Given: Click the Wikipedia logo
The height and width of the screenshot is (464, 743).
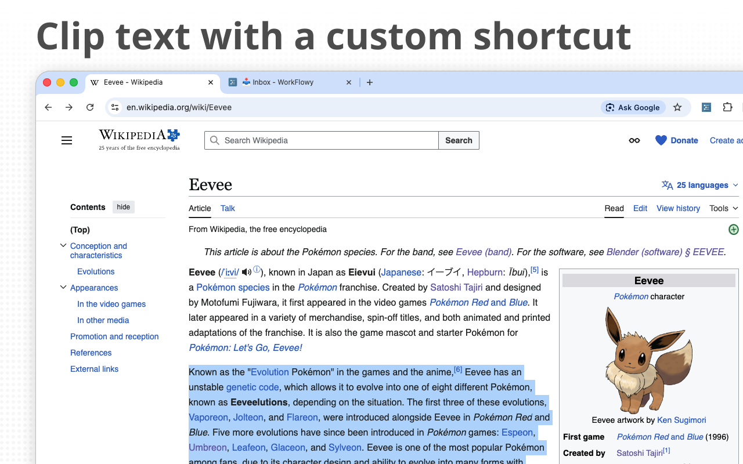Looking at the screenshot, I should [139, 139].
